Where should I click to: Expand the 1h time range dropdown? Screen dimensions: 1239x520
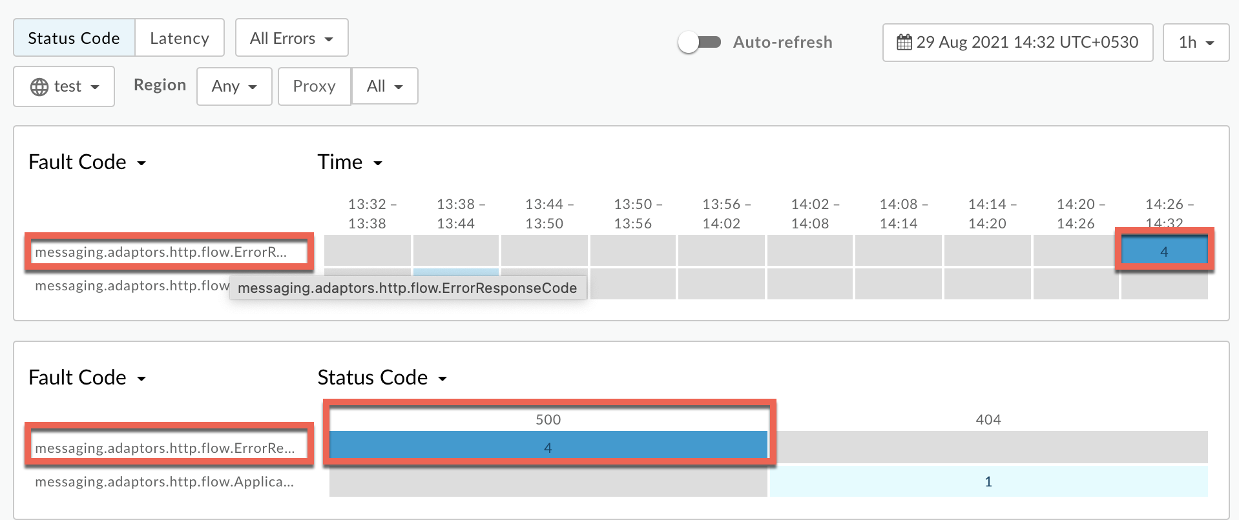point(1195,43)
